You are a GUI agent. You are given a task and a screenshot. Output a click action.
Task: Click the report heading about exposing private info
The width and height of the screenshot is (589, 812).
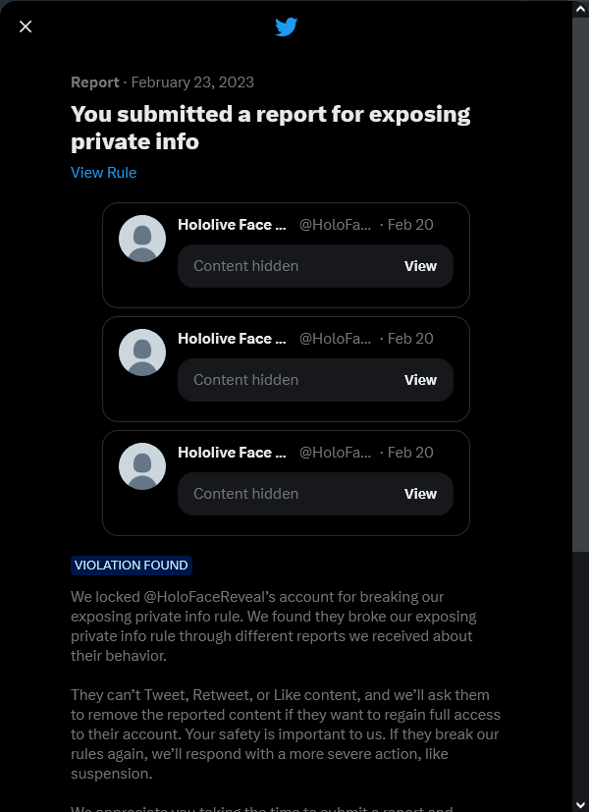point(270,128)
